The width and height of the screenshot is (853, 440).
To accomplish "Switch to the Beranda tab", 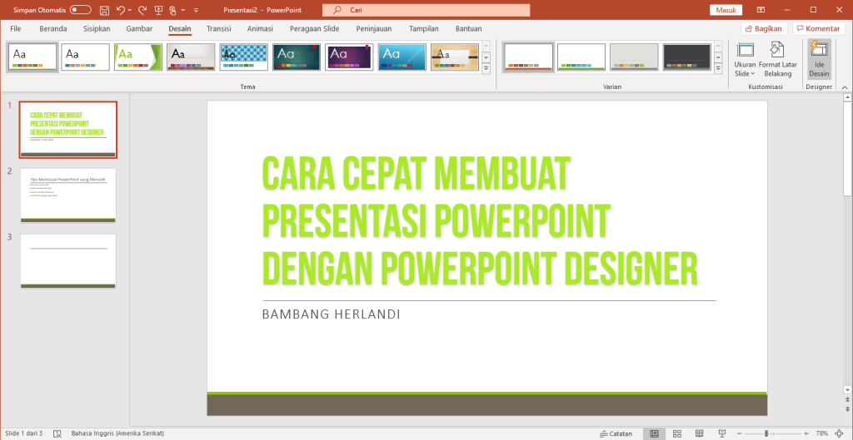I will tap(53, 29).
